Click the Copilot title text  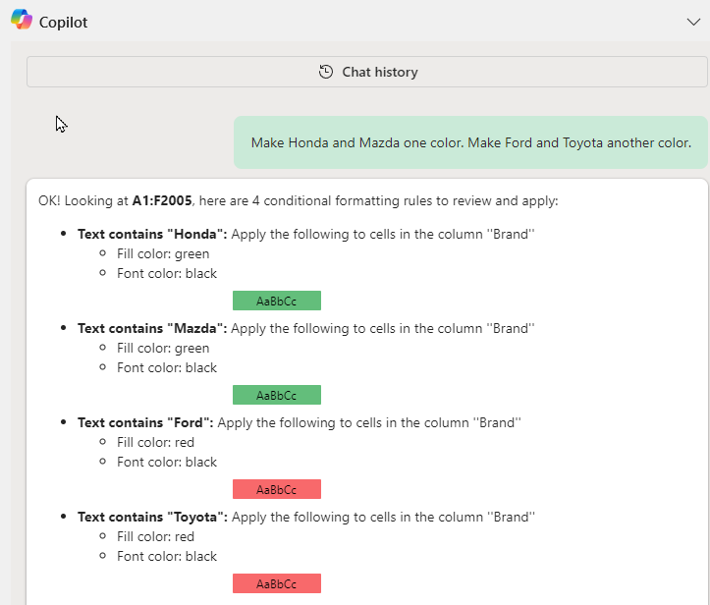click(x=63, y=22)
